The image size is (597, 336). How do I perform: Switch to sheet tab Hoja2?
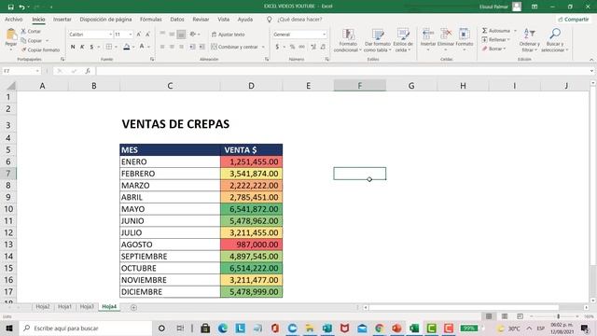pos(43,306)
